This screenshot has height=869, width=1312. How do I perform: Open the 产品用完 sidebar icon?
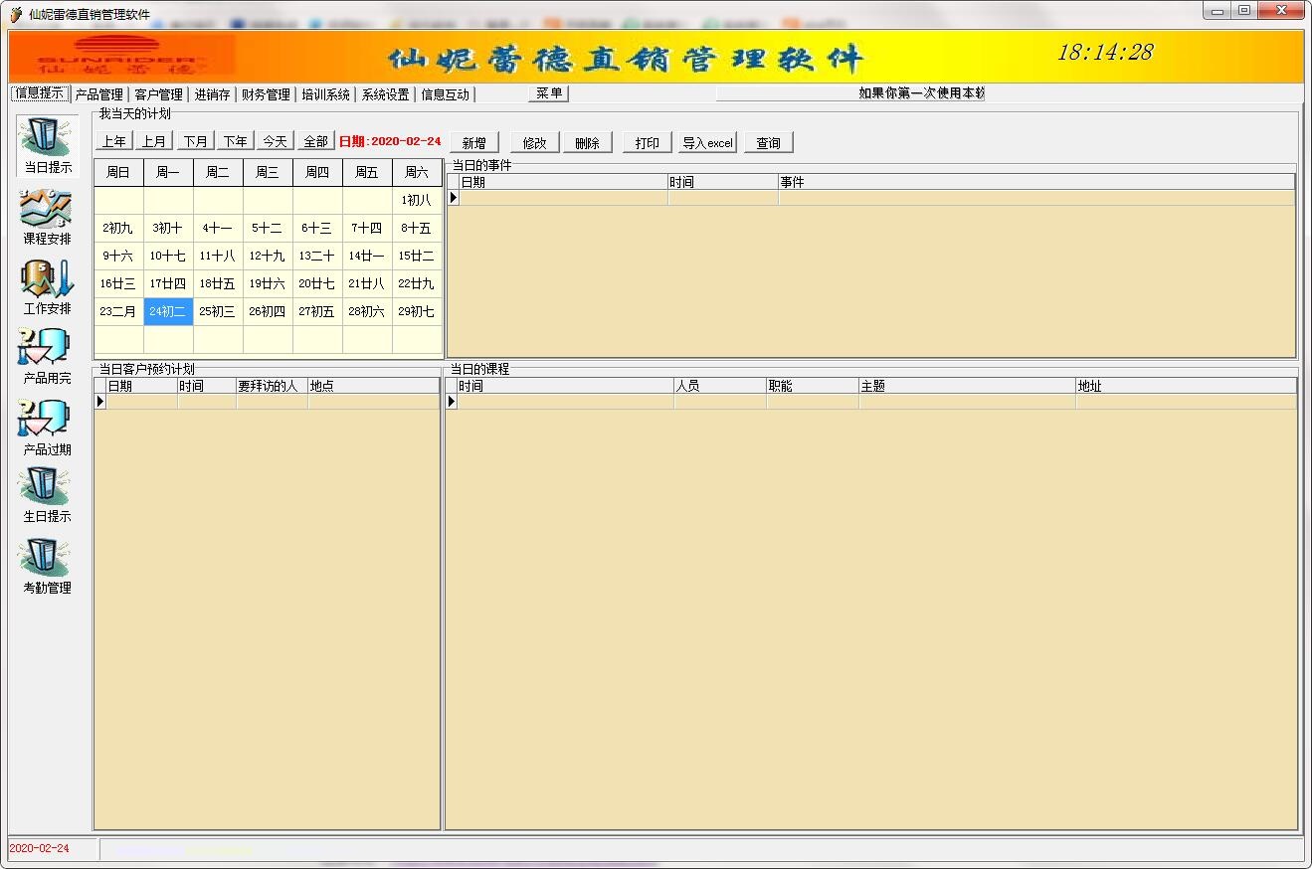point(46,356)
